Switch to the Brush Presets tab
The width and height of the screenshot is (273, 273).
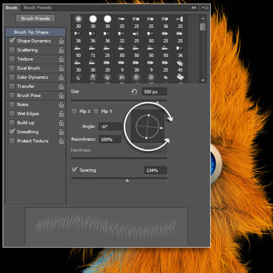coord(38,8)
